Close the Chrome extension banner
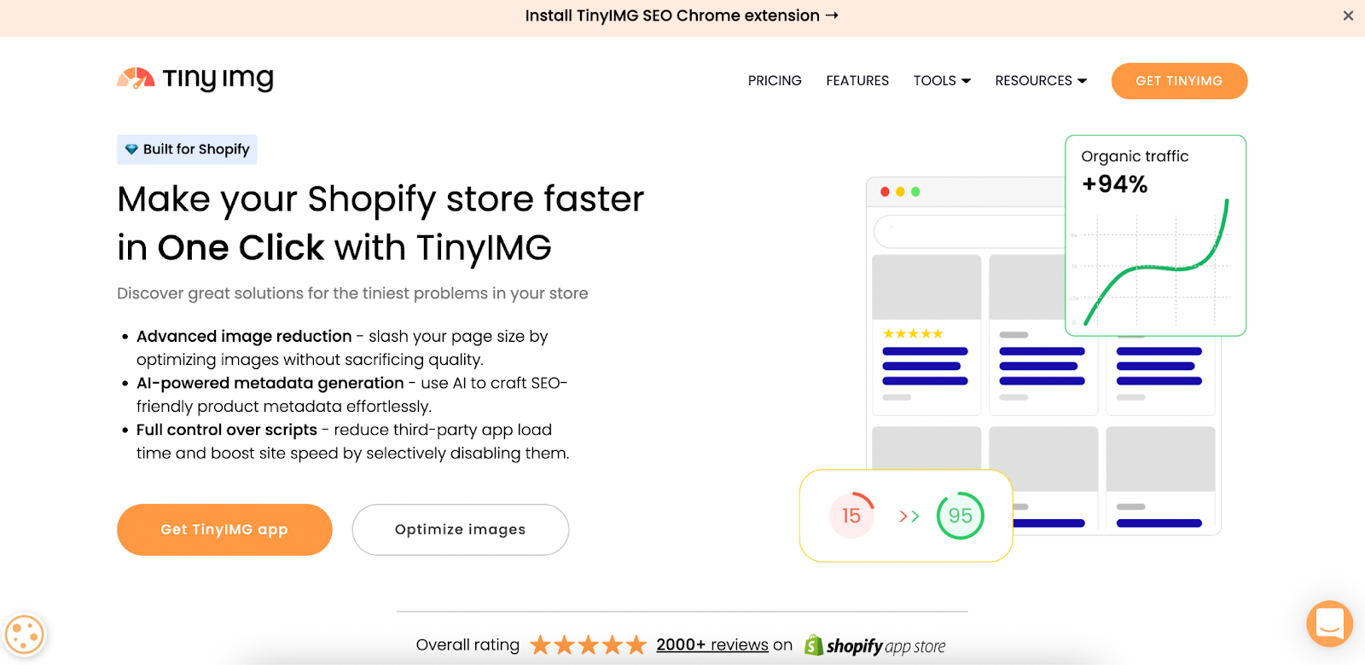Screen dimensions: 1365x665 1348,15
